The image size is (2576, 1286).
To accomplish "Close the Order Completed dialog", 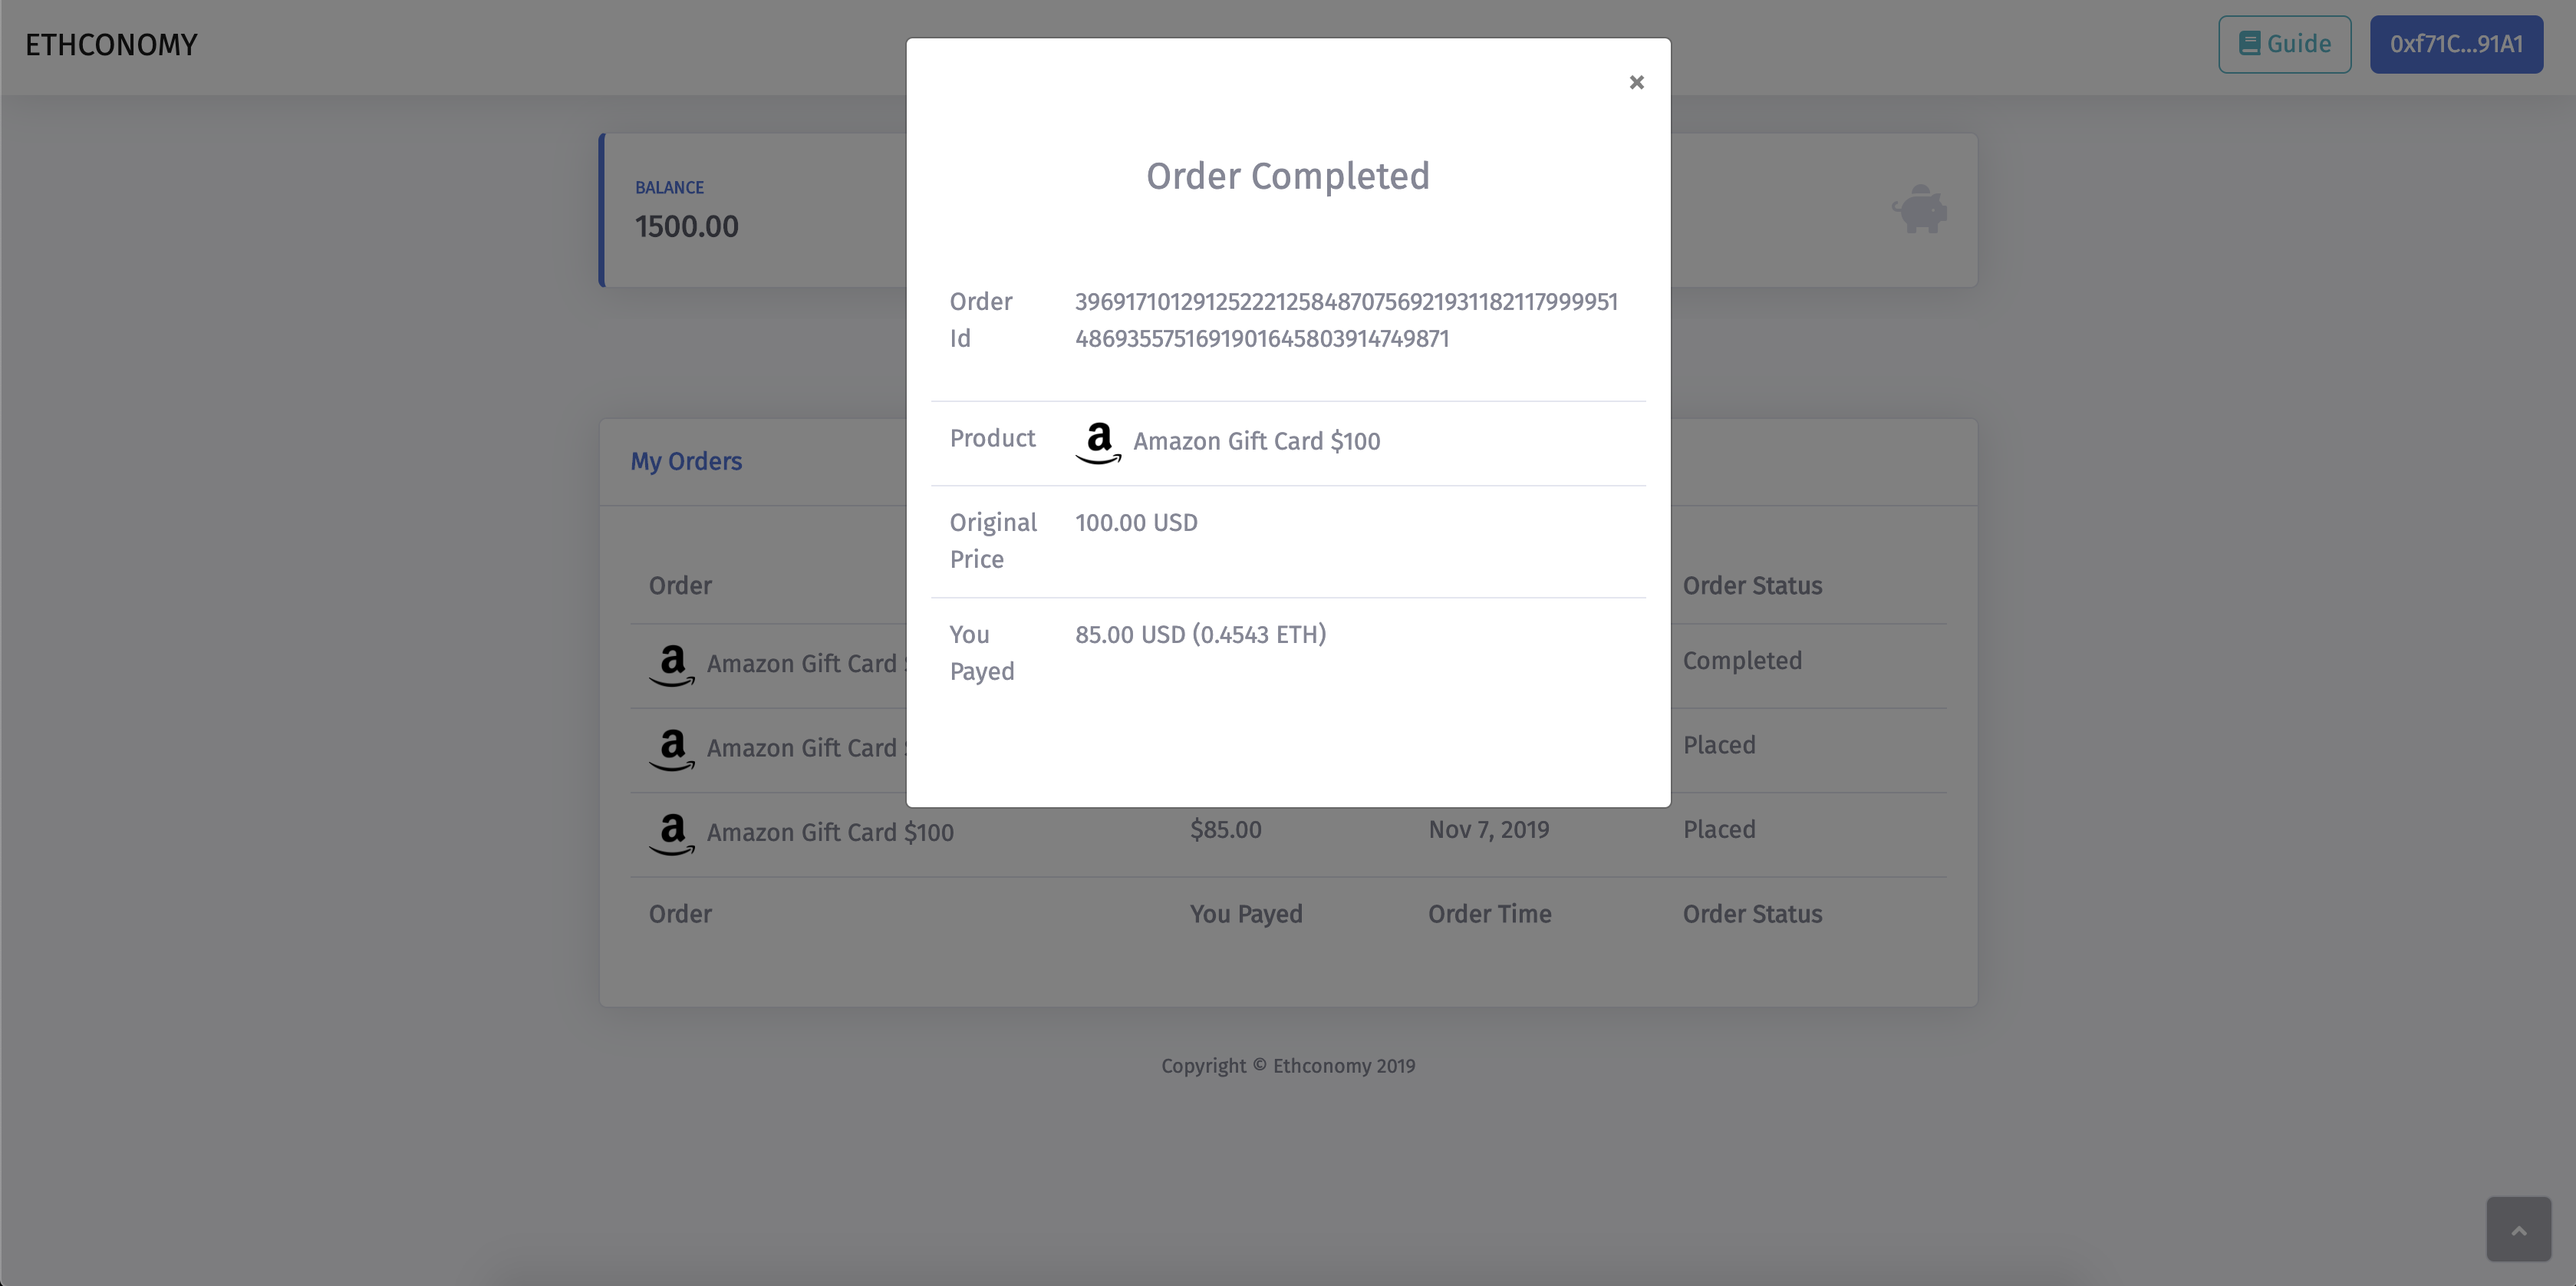I will pyautogui.click(x=1636, y=82).
